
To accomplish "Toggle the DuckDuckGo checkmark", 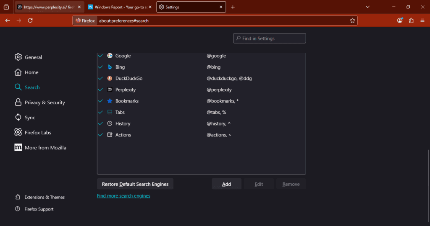I will (101, 78).
